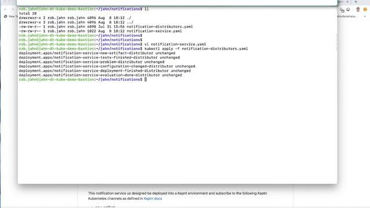Select notification-distributors.yaml in the ls listing
This screenshot has width=370, height=208.
(160, 27)
